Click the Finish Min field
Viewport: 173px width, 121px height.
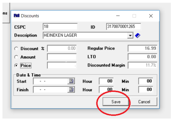click(146, 89)
